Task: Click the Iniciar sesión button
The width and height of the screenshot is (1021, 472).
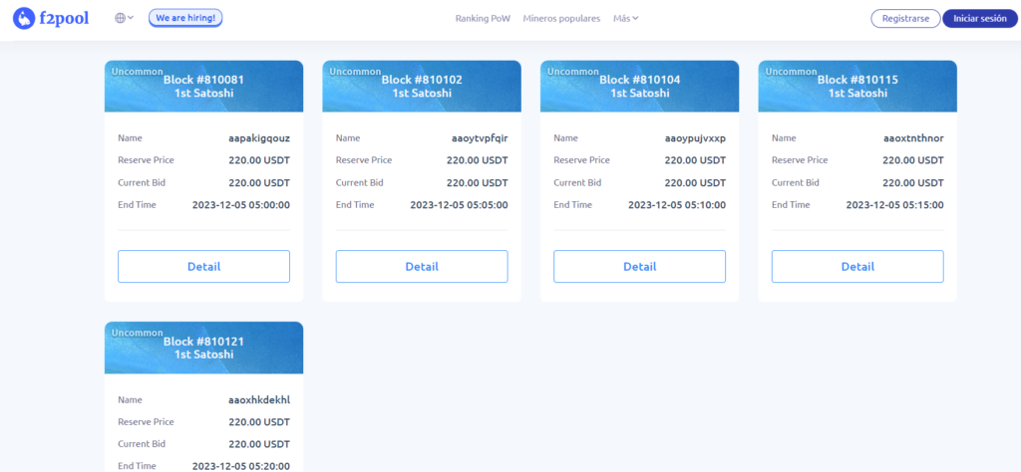Action: 980,18
